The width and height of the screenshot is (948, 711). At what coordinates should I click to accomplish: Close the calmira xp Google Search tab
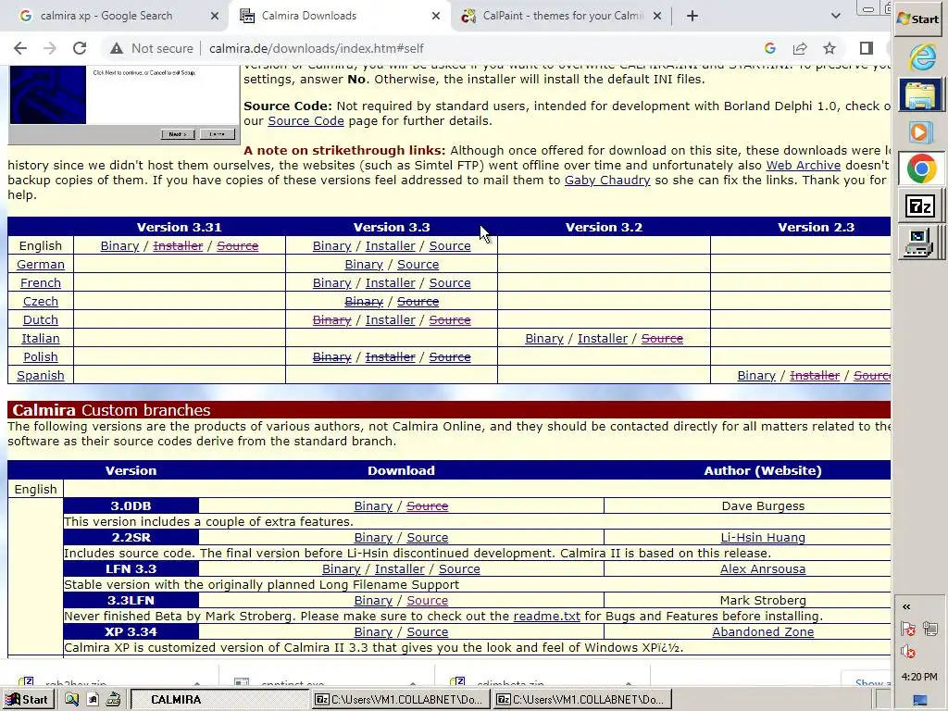[214, 16]
